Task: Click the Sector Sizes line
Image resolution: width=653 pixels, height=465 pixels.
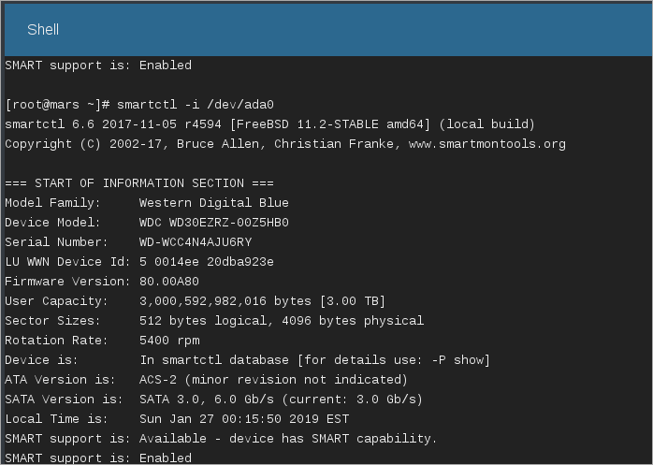Action: [214, 320]
